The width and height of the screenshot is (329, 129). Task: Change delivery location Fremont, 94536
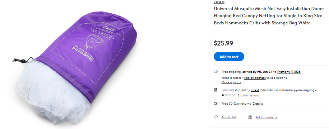(289, 72)
